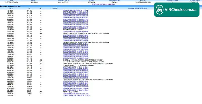The image size is (202, 104).
Task: Open ОПЛАТА В РАССРОЧКУ 23.02.2021 (A) link
Action: coord(75,23)
